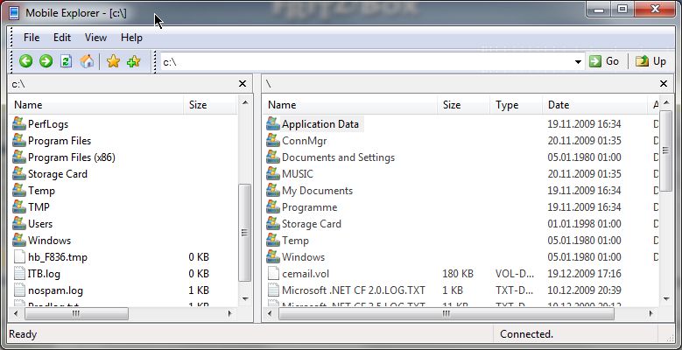This screenshot has width=682, height=350.
Task: Open the File menu
Action: tap(32, 38)
